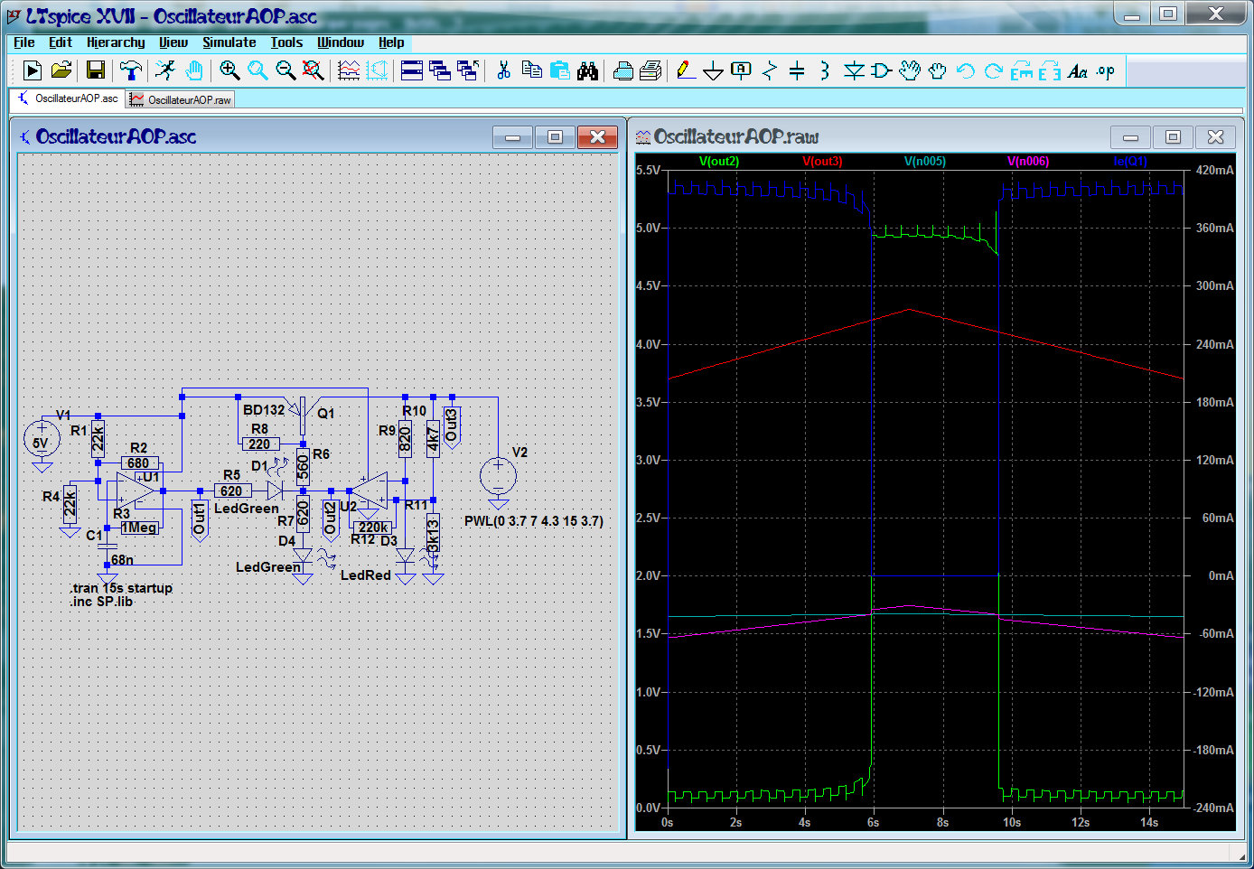This screenshot has height=869, width=1254.
Task: Click the scissors Cut icon
Action: coord(504,70)
